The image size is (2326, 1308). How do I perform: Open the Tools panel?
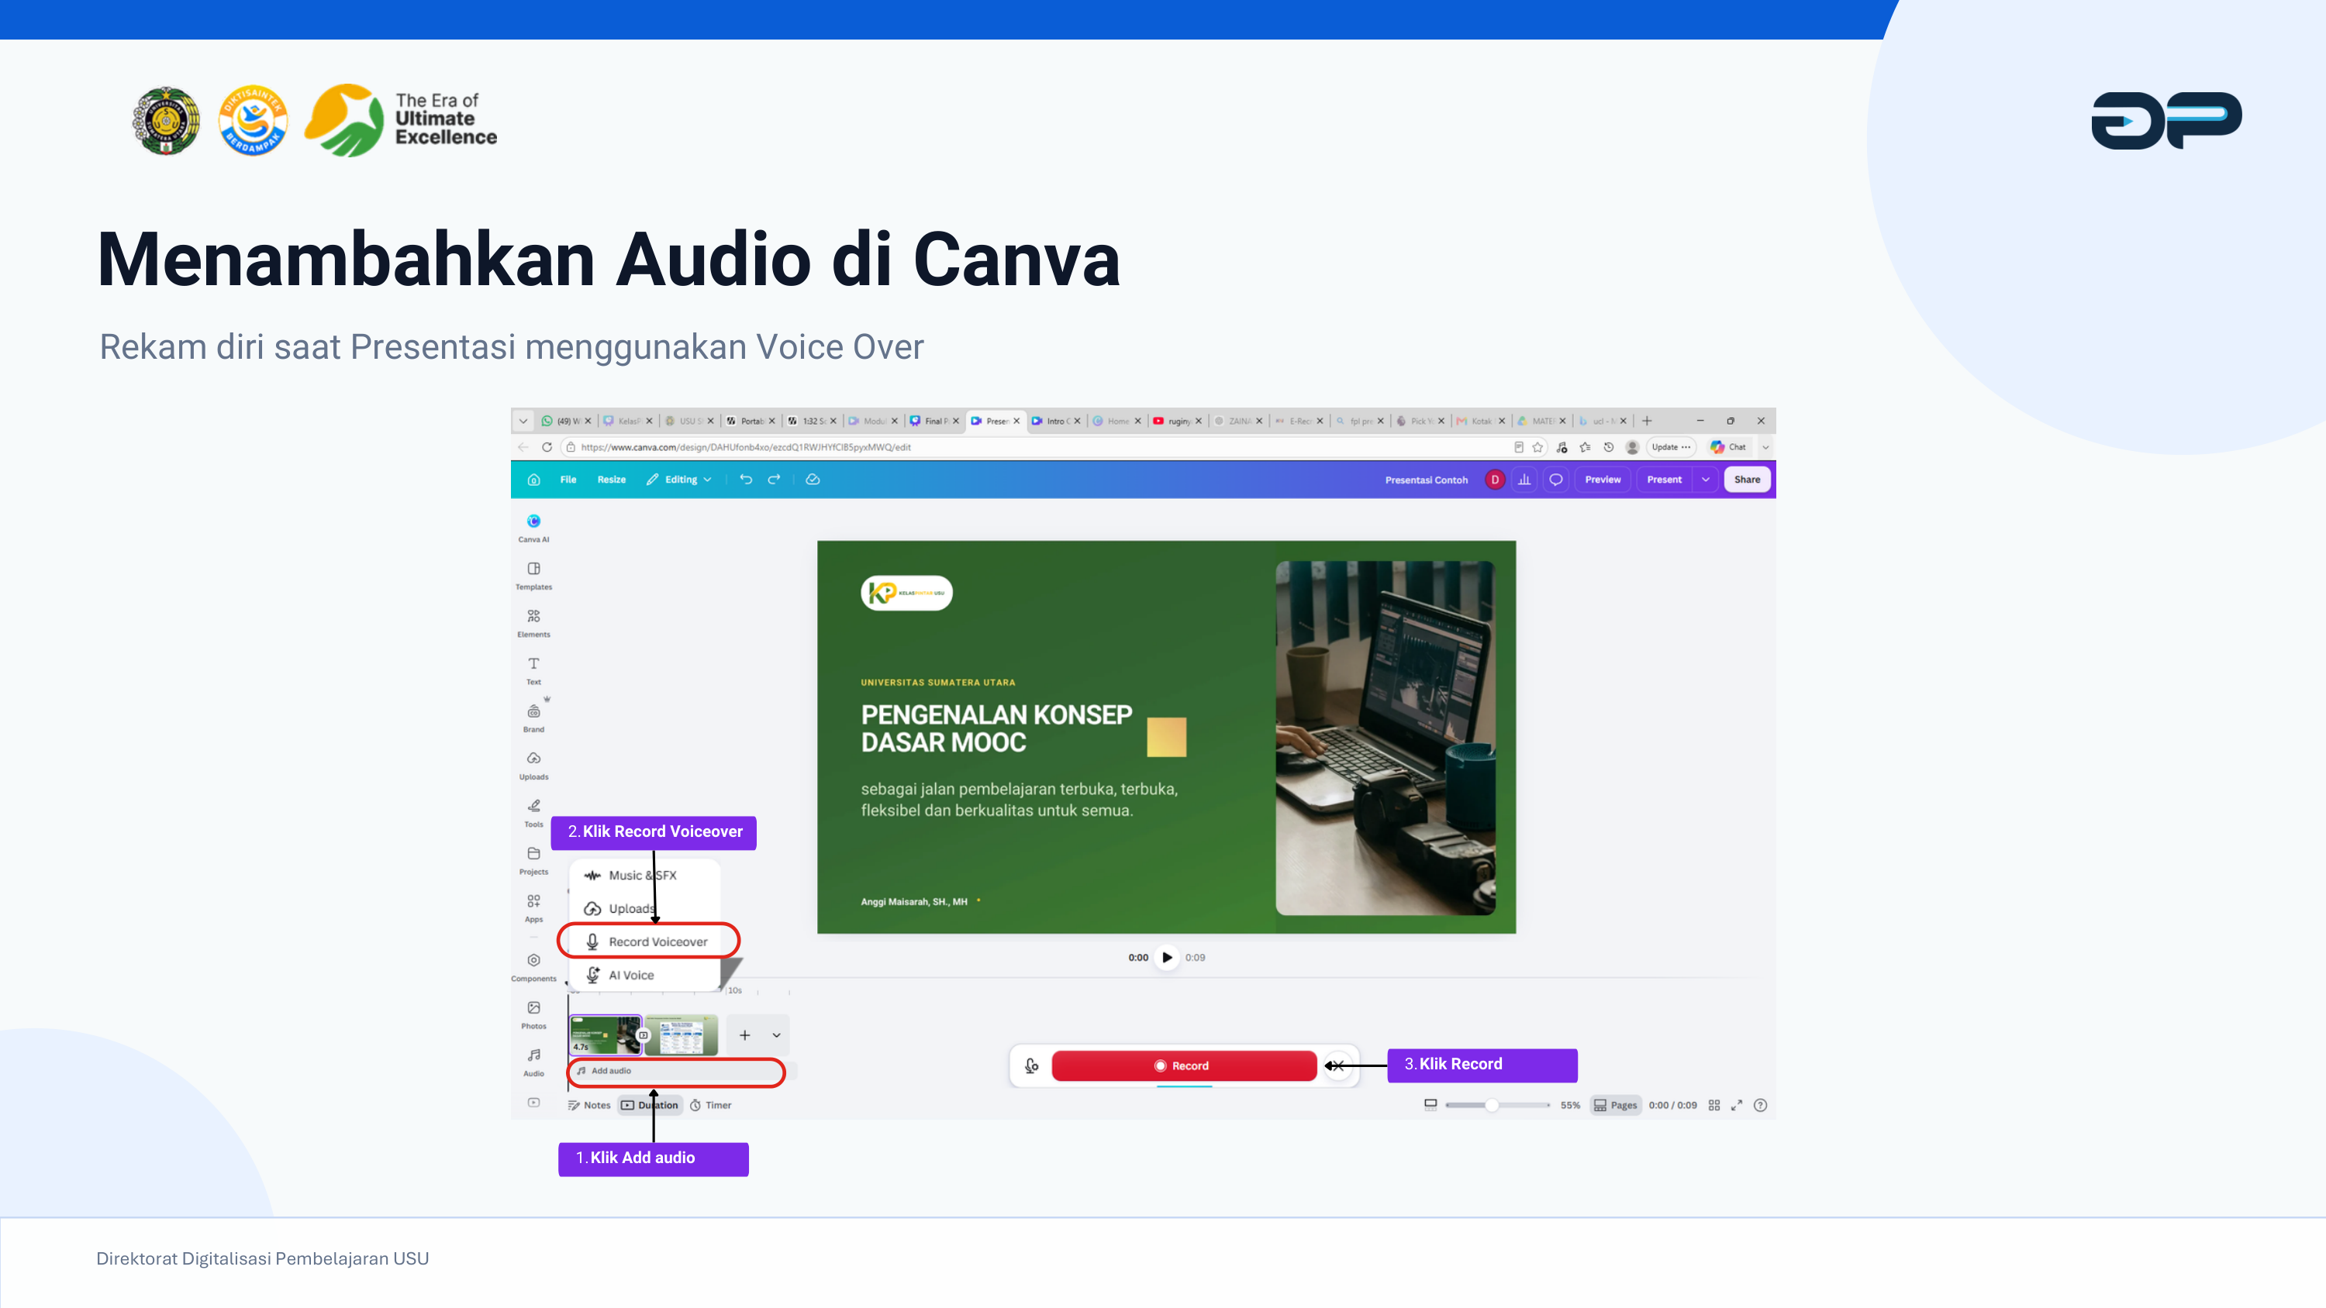pyautogui.click(x=533, y=812)
